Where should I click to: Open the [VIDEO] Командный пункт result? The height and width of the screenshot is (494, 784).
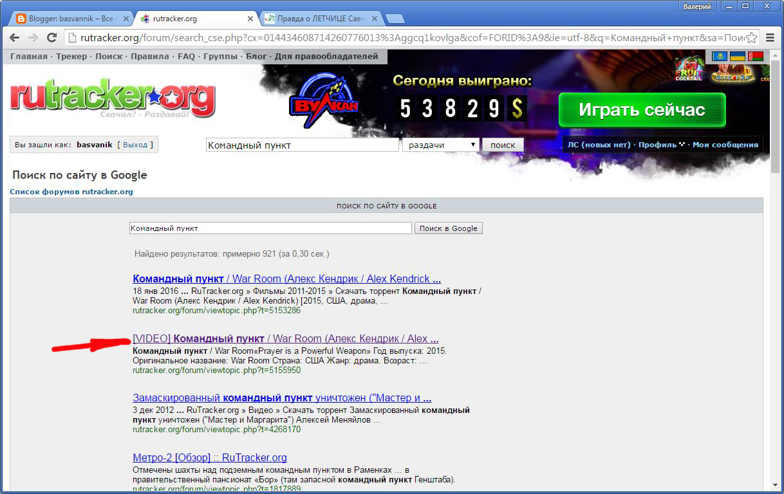(286, 338)
